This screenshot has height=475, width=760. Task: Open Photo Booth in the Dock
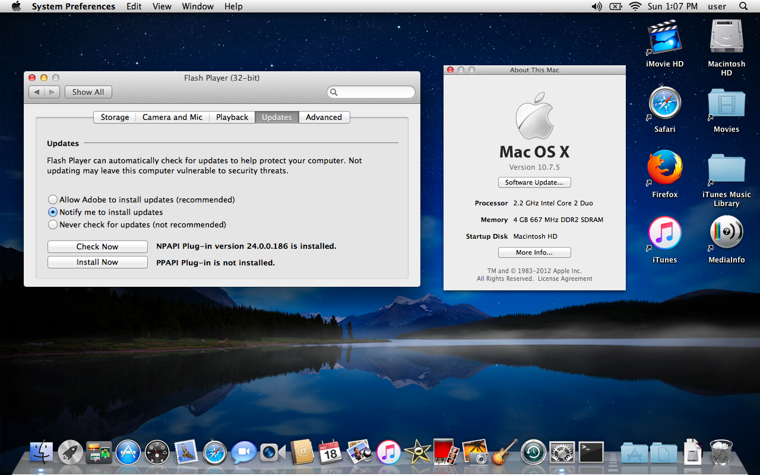tap(446, 452)
